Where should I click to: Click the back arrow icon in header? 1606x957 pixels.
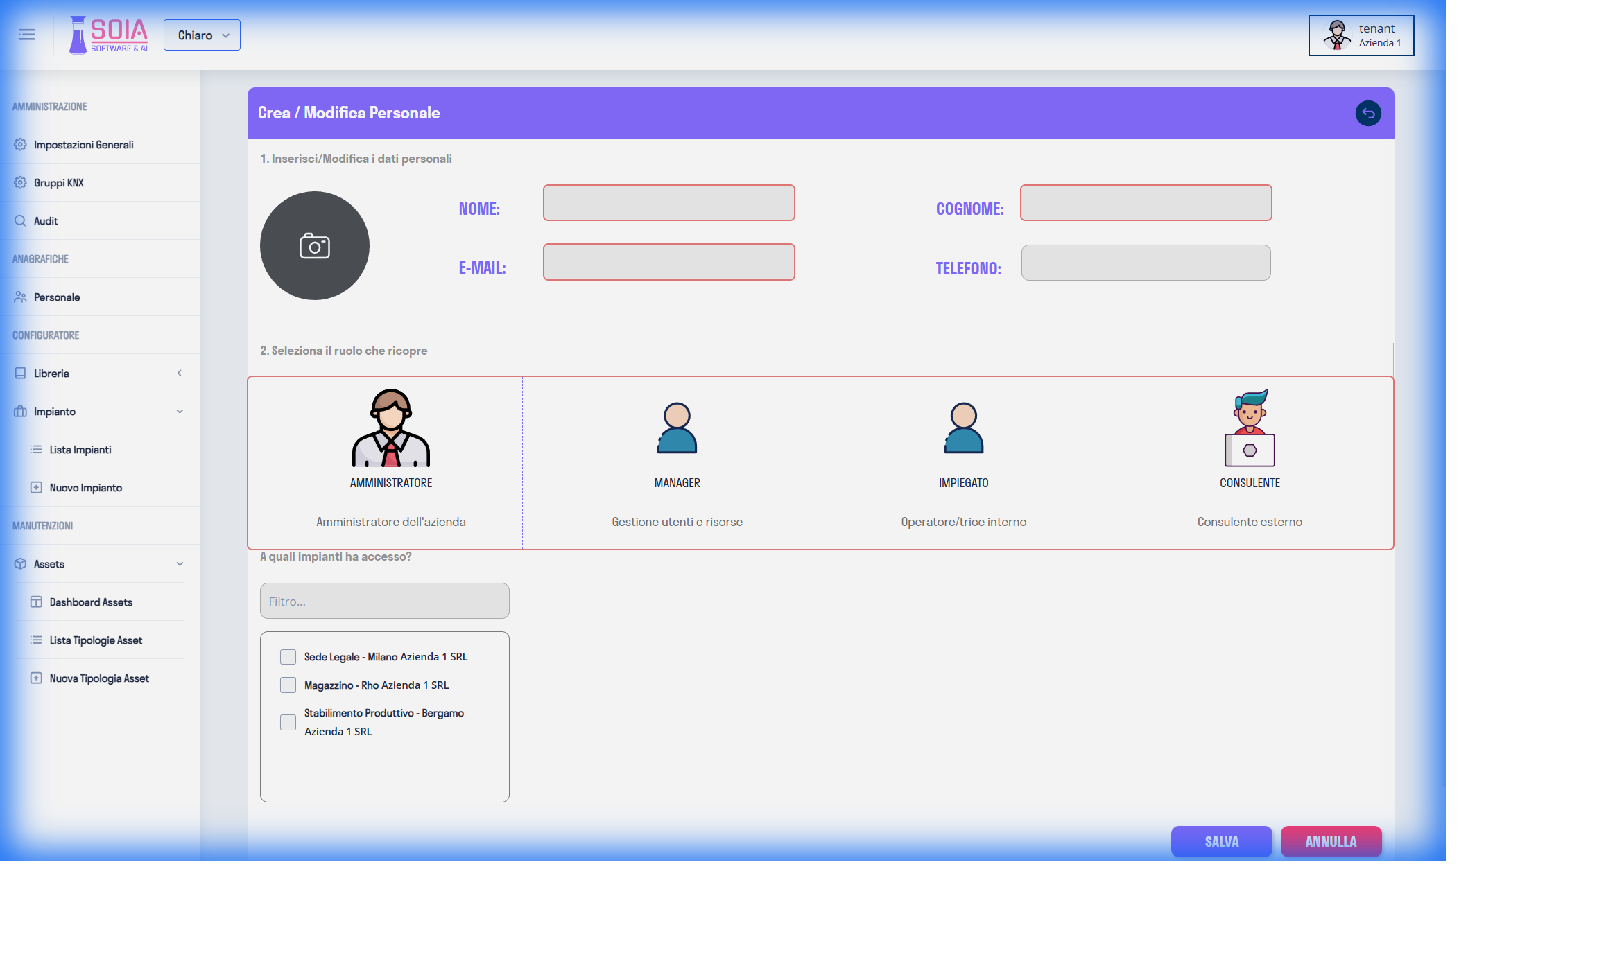click(x=1367, y=113)
